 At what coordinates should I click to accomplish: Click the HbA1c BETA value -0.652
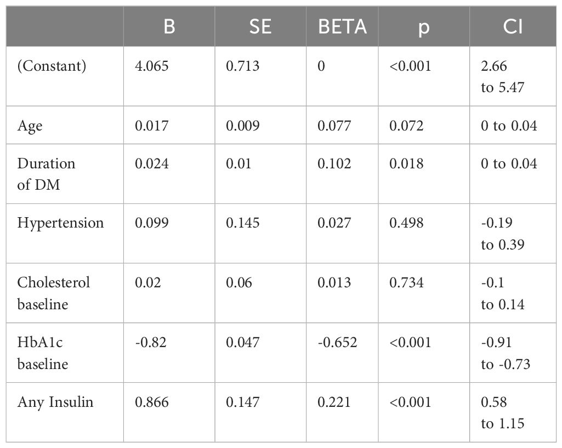[x=337, y=342]
